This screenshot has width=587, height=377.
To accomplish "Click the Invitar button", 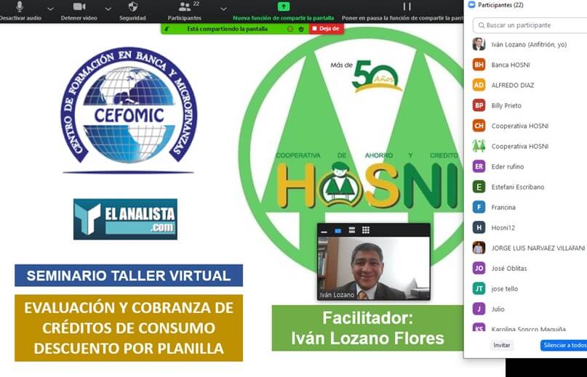I will click(x=502, y=345).
